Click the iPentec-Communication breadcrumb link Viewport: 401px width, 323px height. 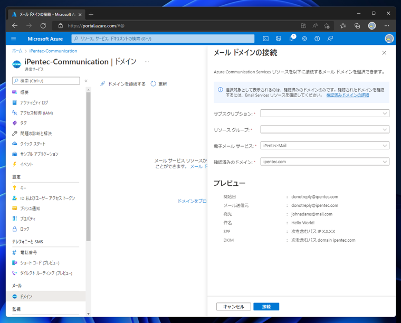point(53,51)
